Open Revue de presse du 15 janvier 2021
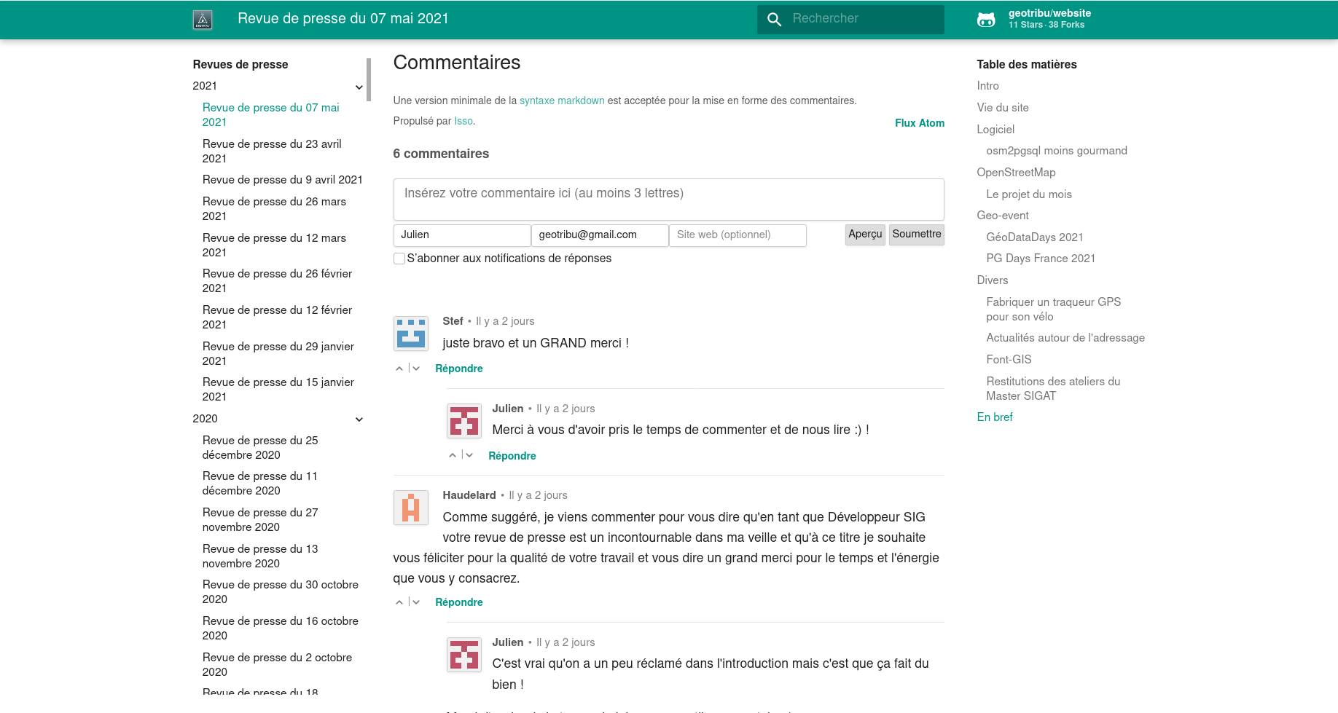Image resolution: width=1338 pixels, height=713 pixels. (x=278, y=390)
